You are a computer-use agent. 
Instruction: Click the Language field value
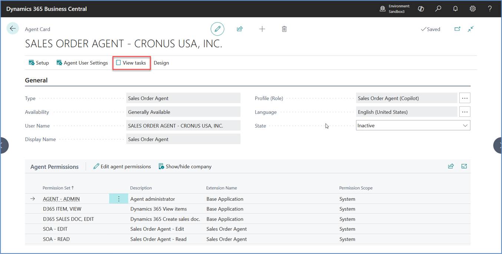tap(406, 112)
